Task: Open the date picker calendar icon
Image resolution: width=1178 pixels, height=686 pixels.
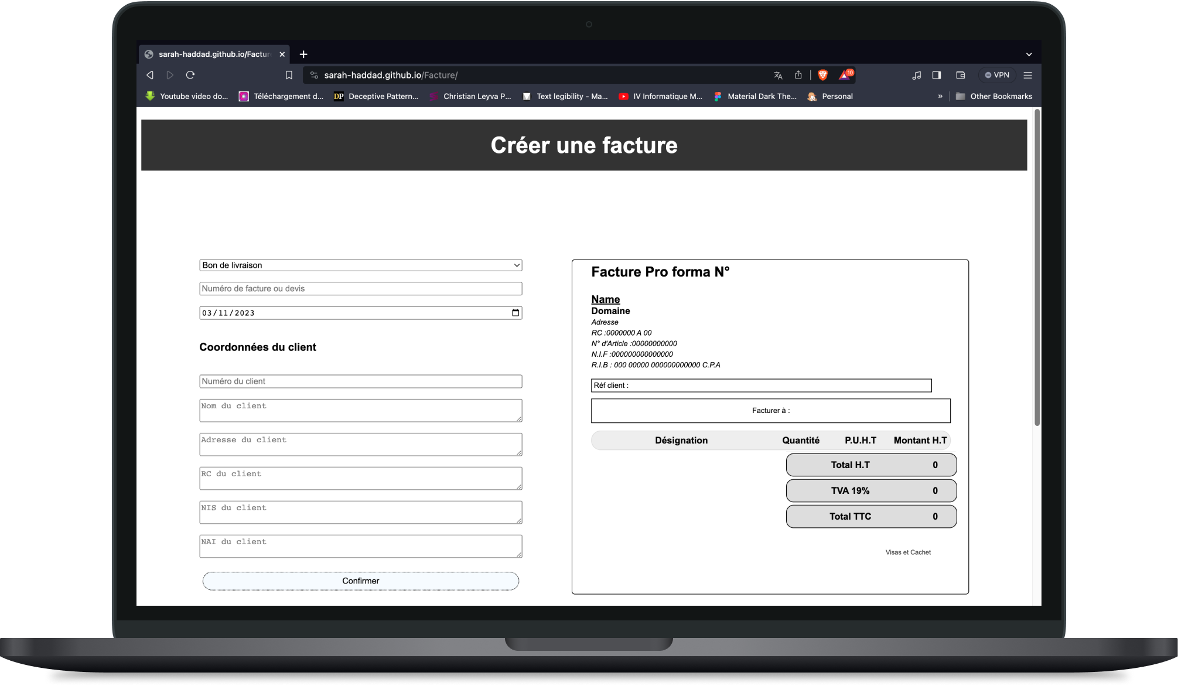Action: [515, 313]
